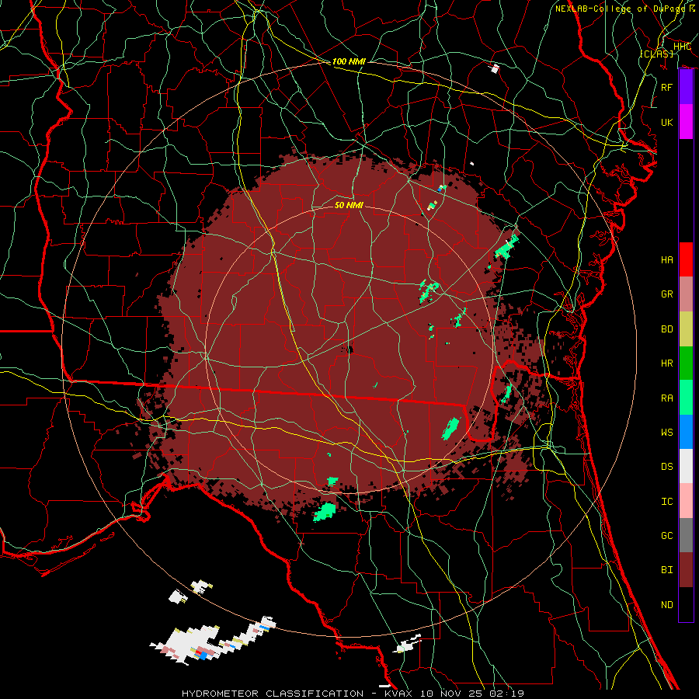Viewport: 699px width, 699px height.
Task: Click the RA light green legend swatch
Action: tap(686, 398)
